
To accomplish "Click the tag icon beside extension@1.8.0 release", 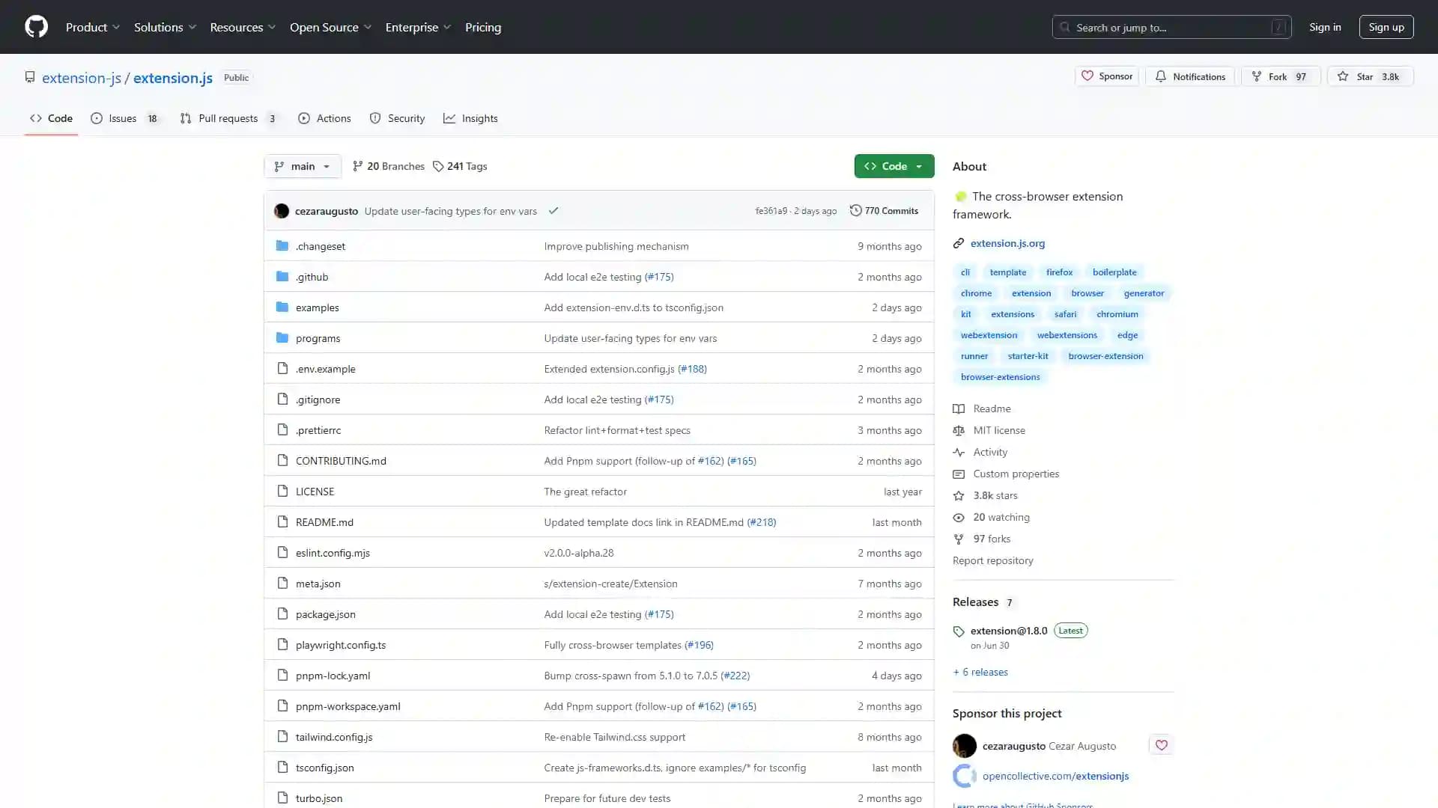I will [x=959, y=631].
